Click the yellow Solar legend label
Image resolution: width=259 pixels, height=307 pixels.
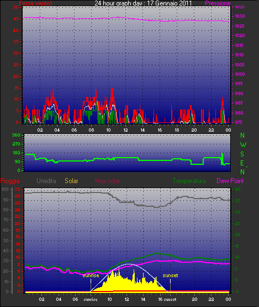point(71,181)
